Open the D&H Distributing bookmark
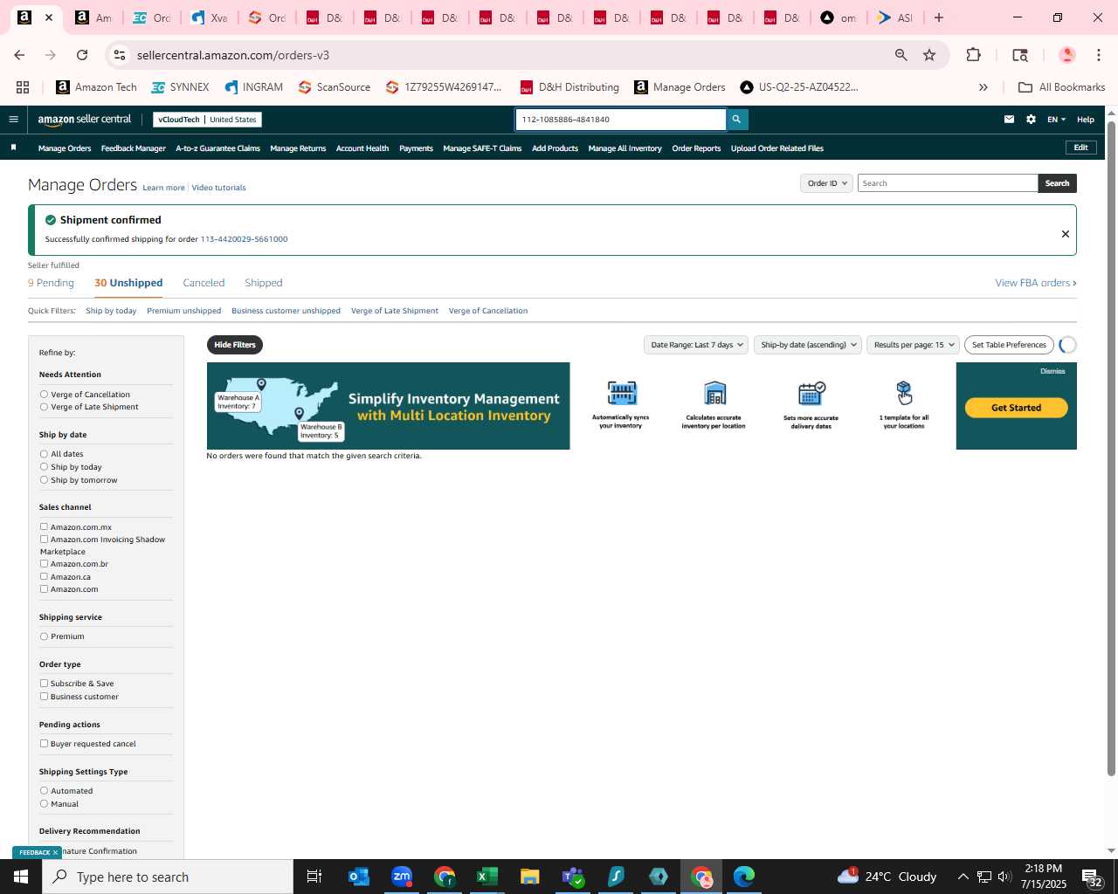The image size is (1118, 894). [569, 87]
